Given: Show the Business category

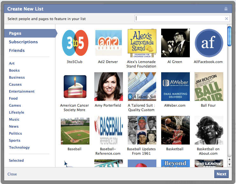Looking at the screenshot, I should 17,77.
